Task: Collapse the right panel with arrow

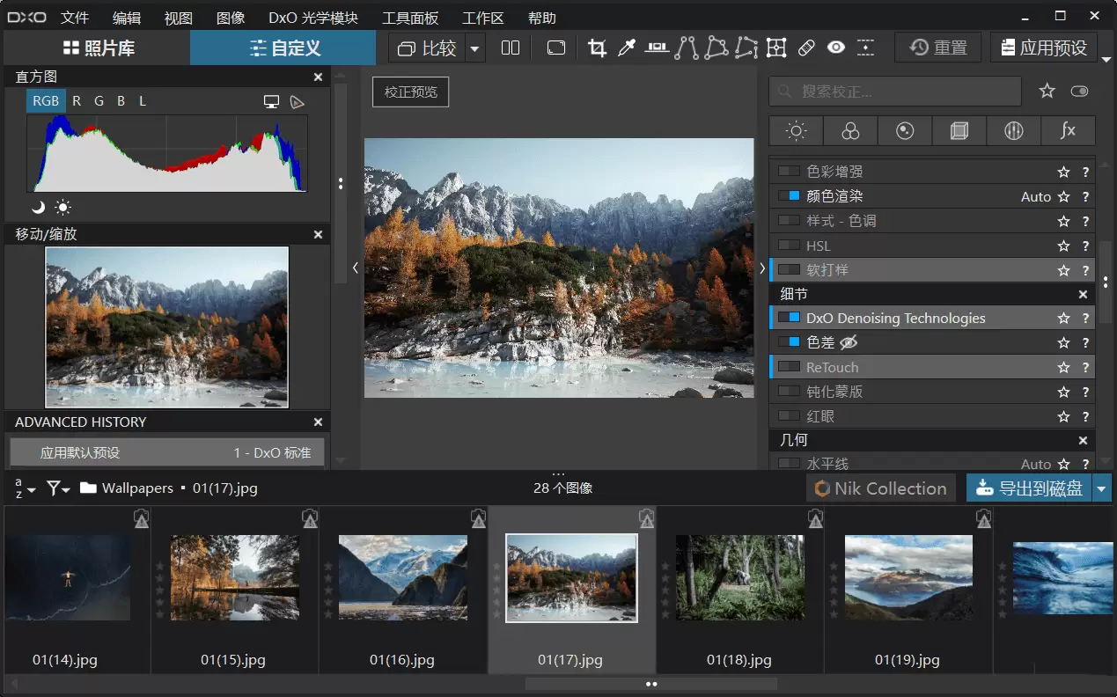Action: (762, 268)
